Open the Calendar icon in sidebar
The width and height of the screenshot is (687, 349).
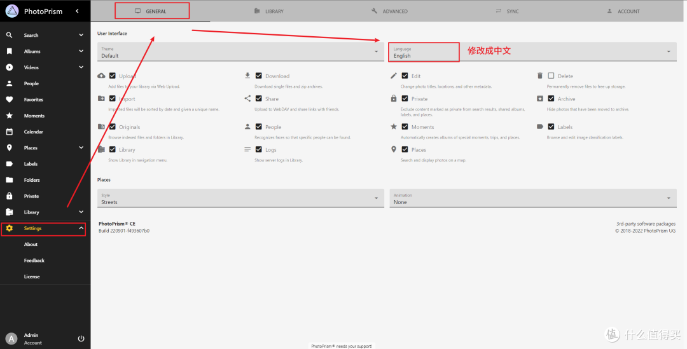(10, 132)
